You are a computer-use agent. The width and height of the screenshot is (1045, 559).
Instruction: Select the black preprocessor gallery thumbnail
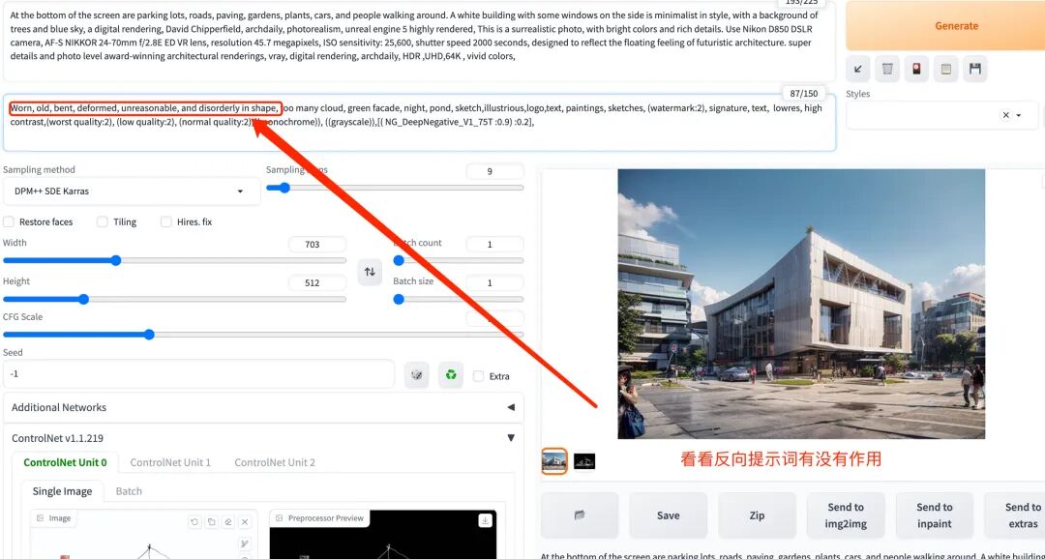click(x=584, y=461)
